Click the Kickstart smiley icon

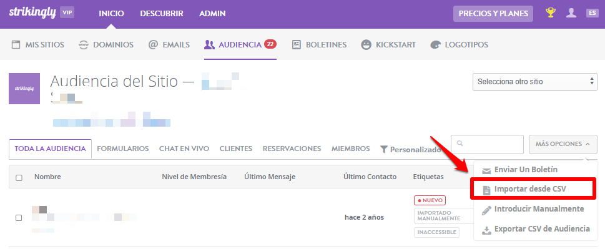coord(366,45)
